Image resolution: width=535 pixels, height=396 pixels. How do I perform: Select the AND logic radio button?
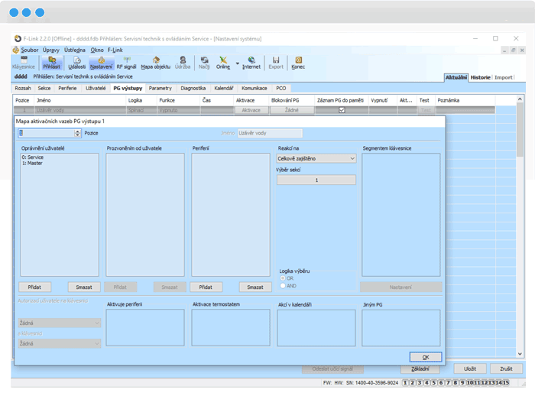point(283,285)
